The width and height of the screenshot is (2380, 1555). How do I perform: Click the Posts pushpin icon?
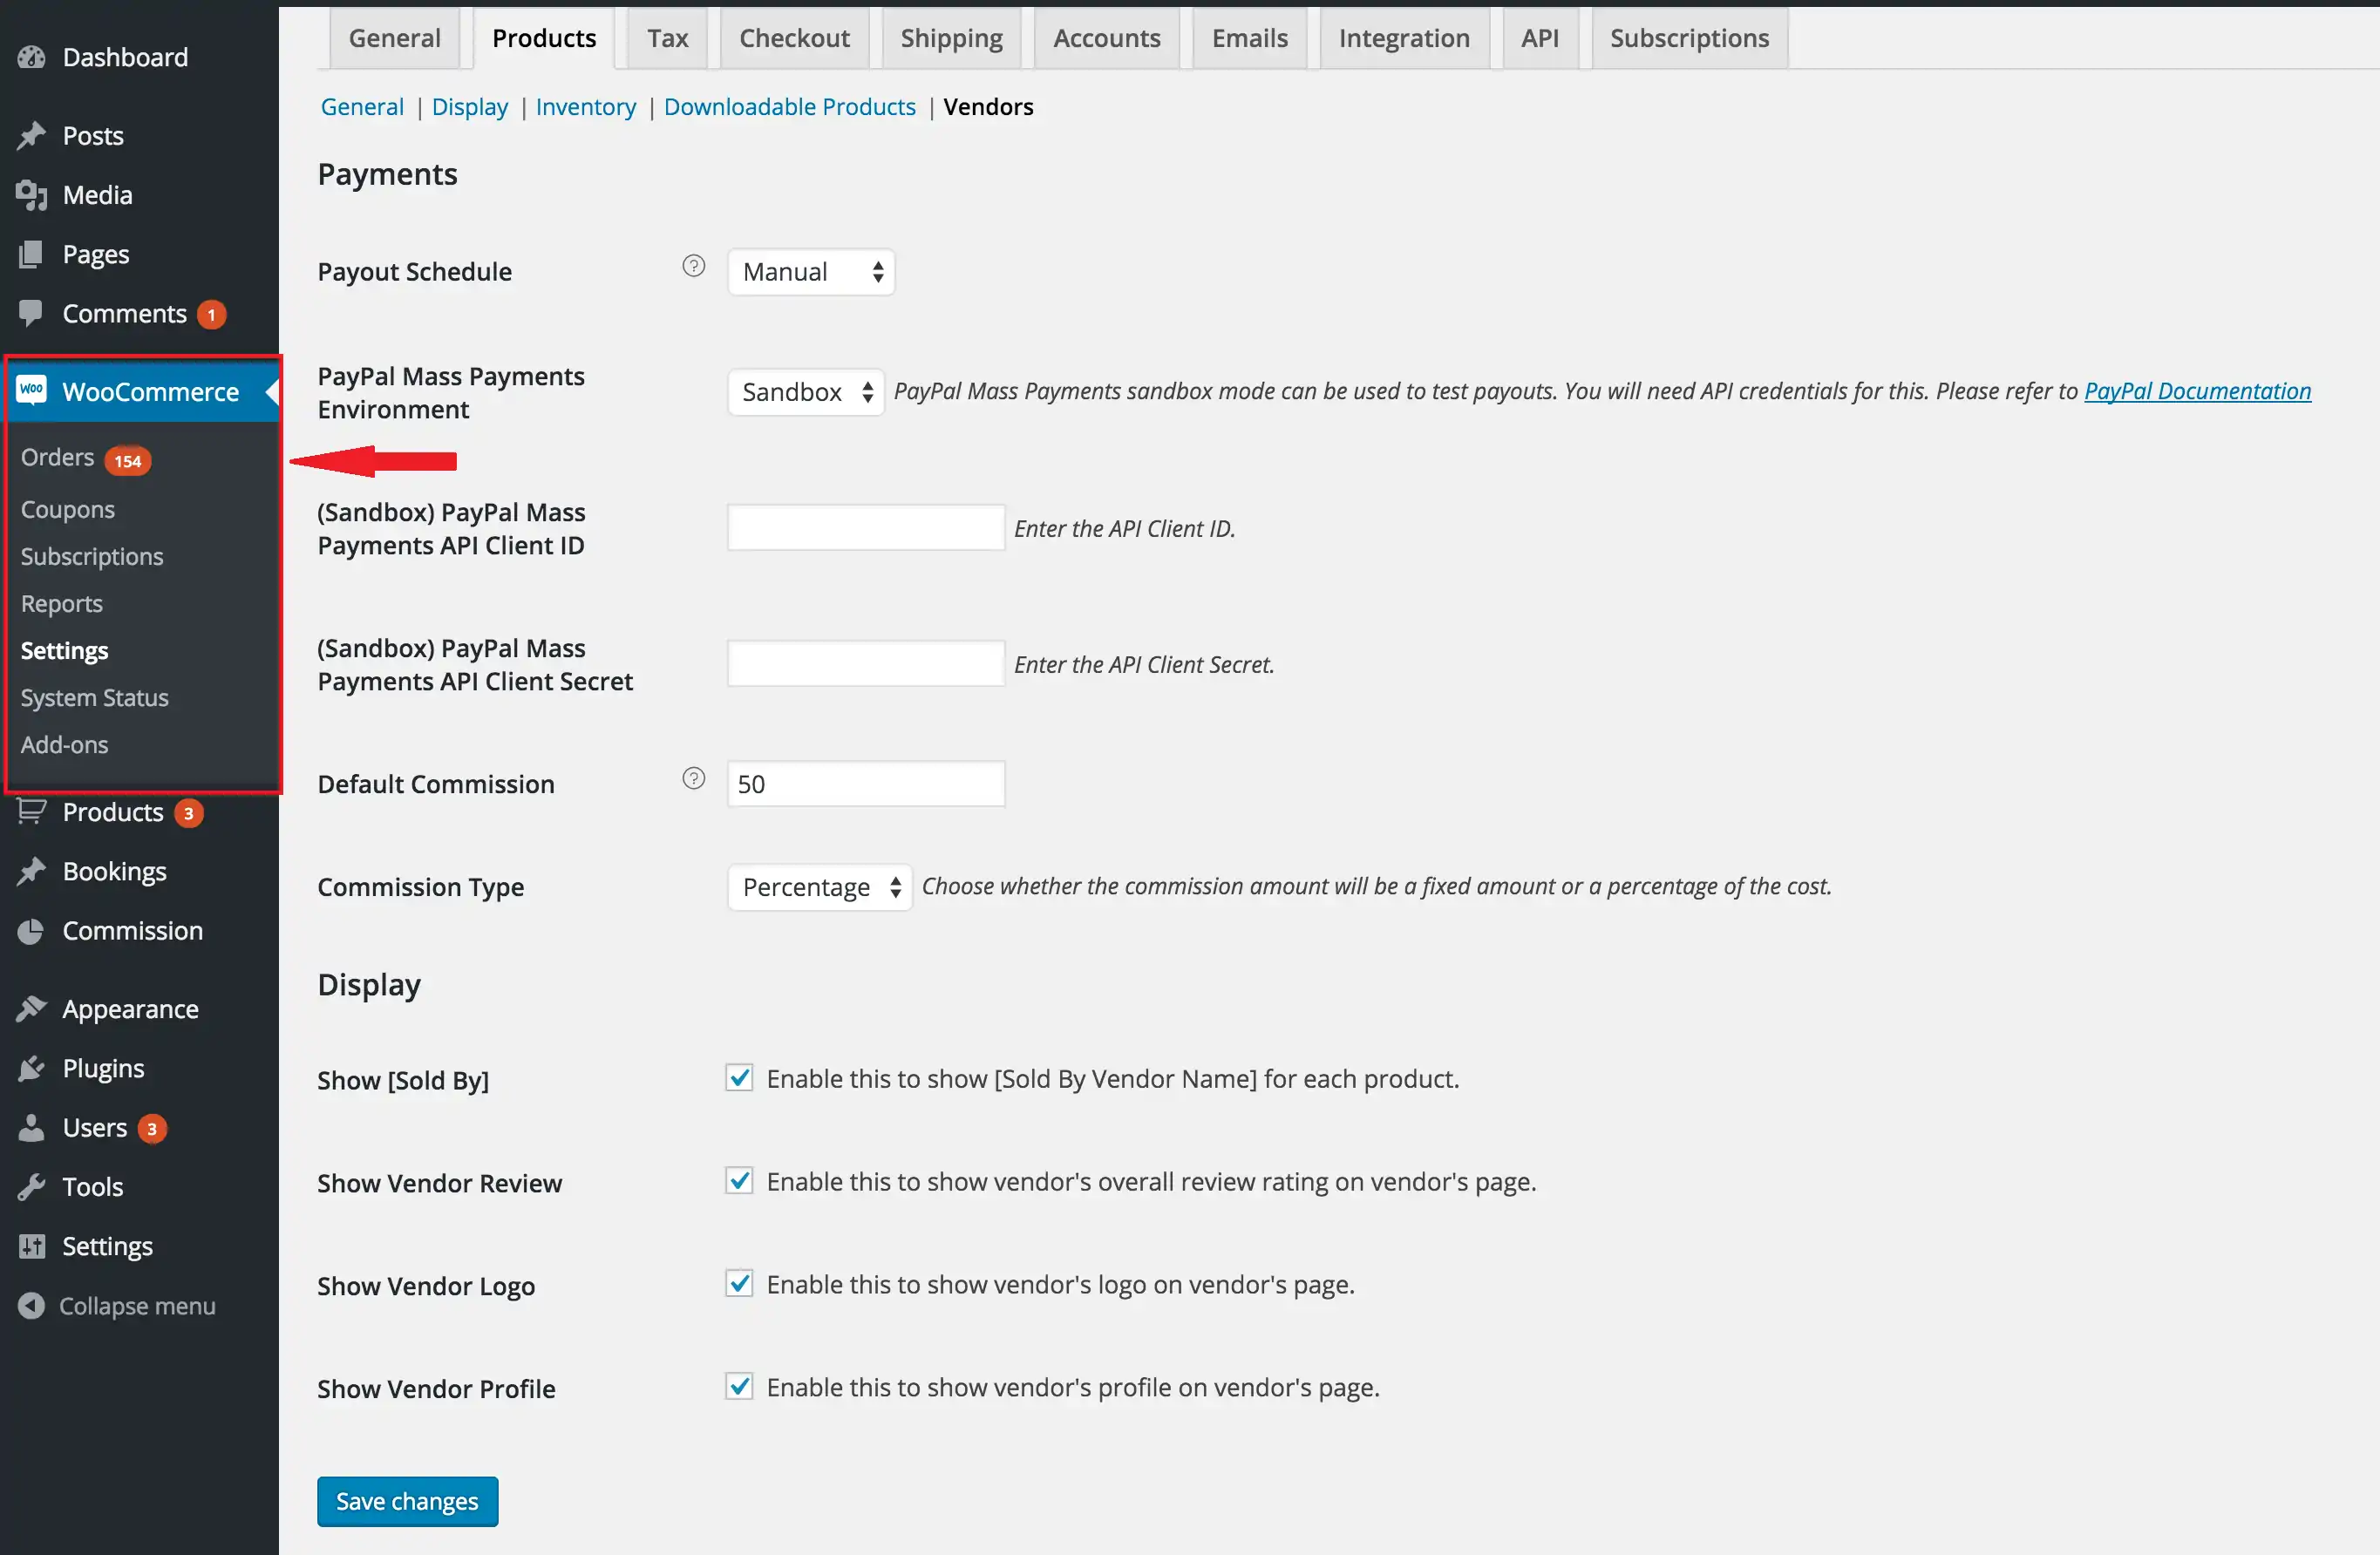click(x=31, y=135)
